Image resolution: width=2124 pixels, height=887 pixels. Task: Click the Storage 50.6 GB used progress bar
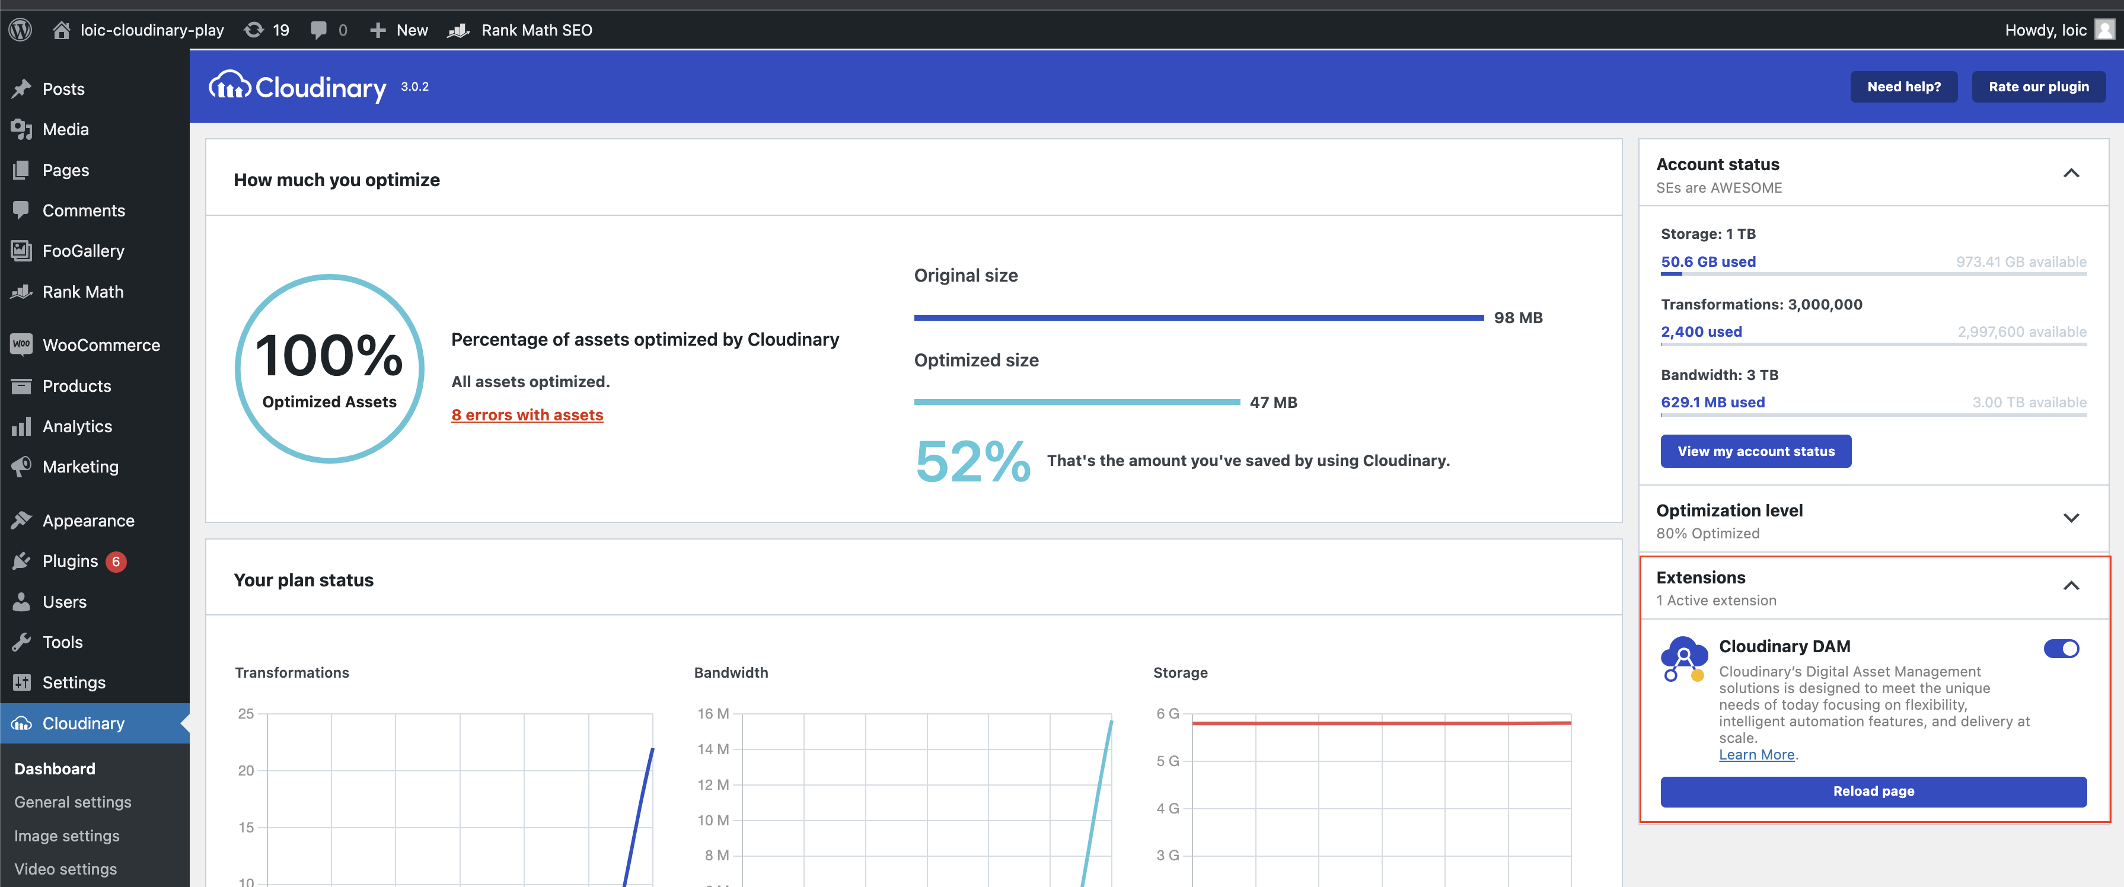point(1873,274)
